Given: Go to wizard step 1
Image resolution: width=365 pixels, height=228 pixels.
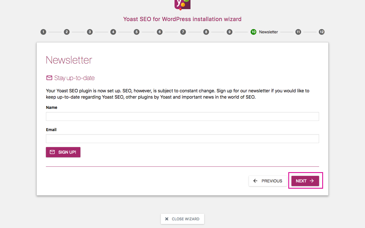Looking at the screenshot, I should (x=43, y=32).
